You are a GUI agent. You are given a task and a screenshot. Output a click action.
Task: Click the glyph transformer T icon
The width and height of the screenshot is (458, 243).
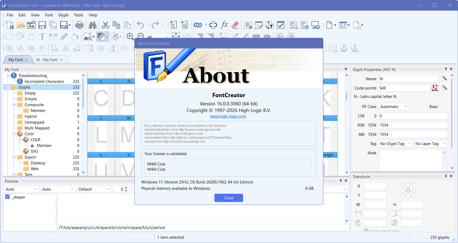(270, 25)
